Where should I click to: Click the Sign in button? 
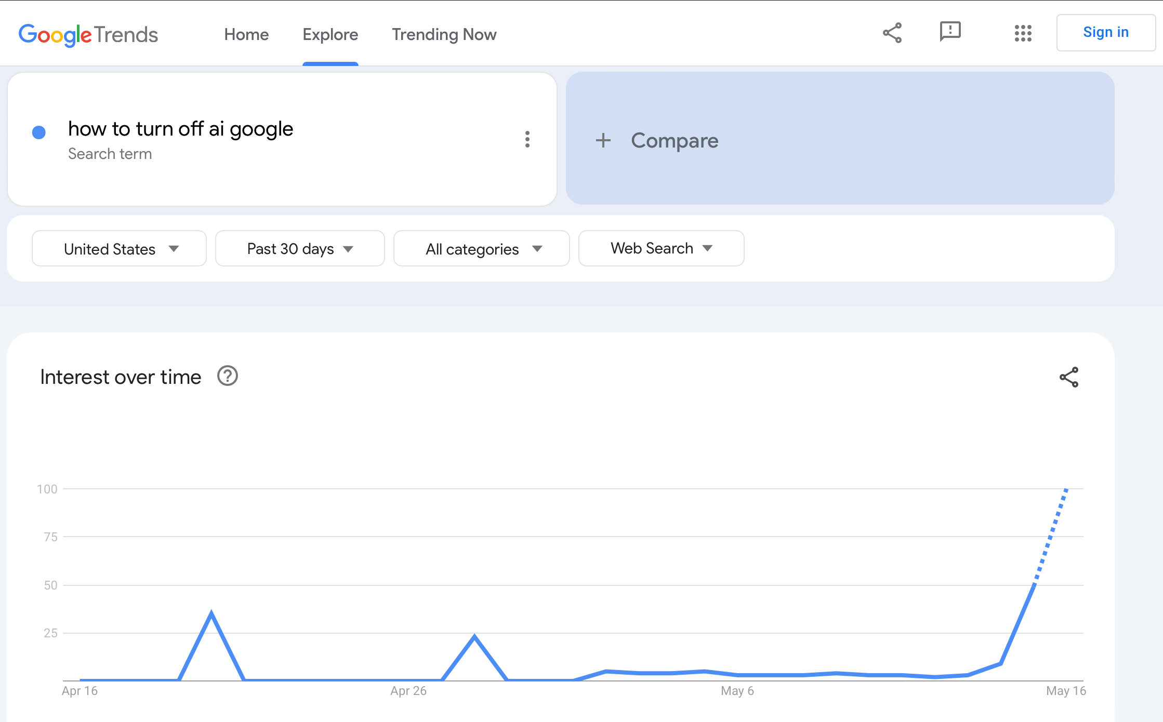1106,32
